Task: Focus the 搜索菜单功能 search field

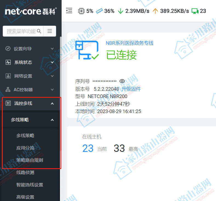Action: click(x=23, y=31)
